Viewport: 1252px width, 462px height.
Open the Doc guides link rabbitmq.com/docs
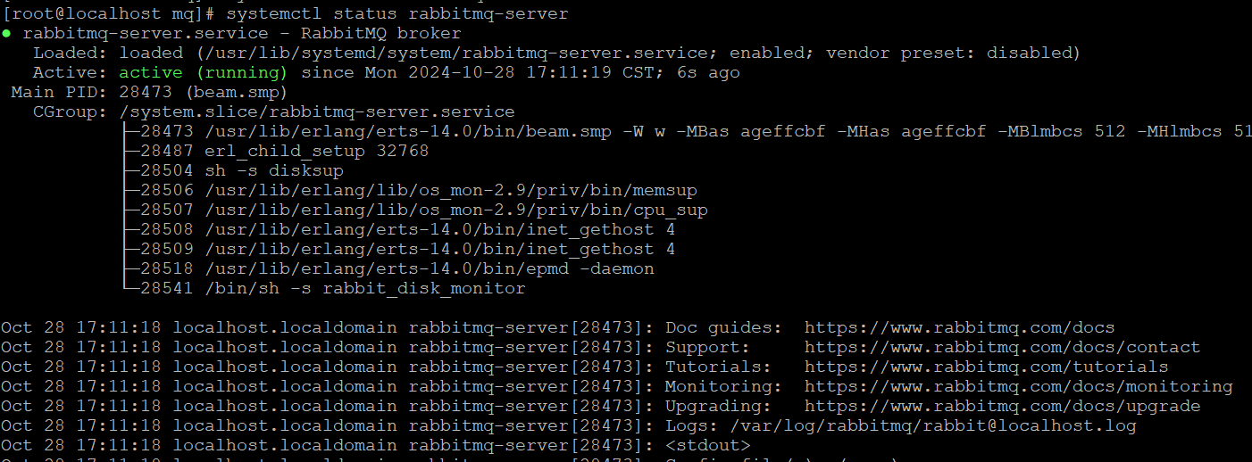coord(960,328)
